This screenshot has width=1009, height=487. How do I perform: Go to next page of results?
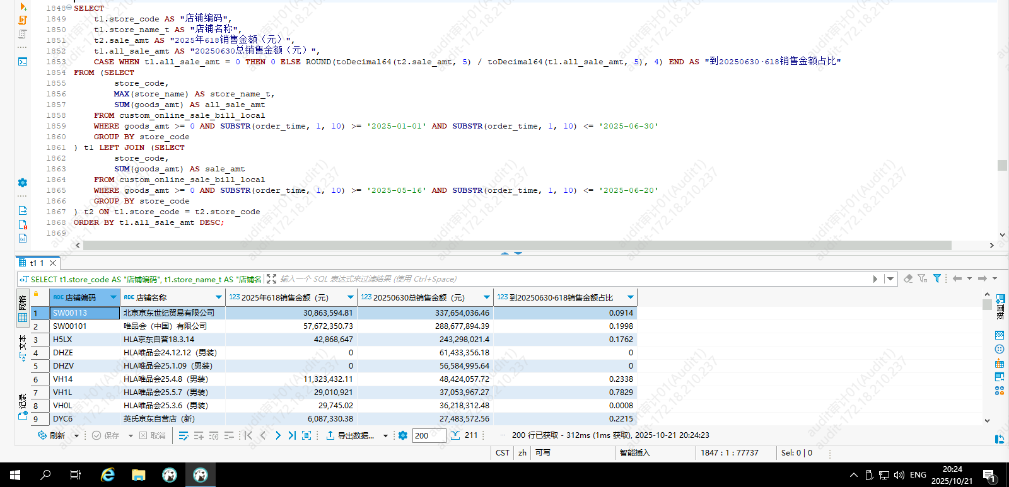click(x=278, y=435)
